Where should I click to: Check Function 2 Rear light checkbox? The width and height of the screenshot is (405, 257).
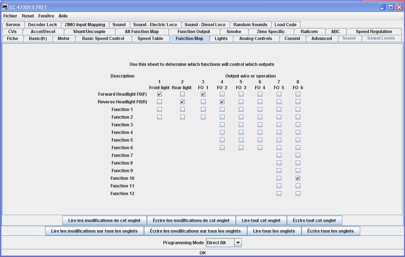[182, 117]
